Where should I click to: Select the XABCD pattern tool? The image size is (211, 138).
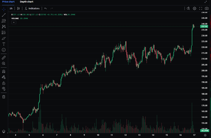[4, 27]
